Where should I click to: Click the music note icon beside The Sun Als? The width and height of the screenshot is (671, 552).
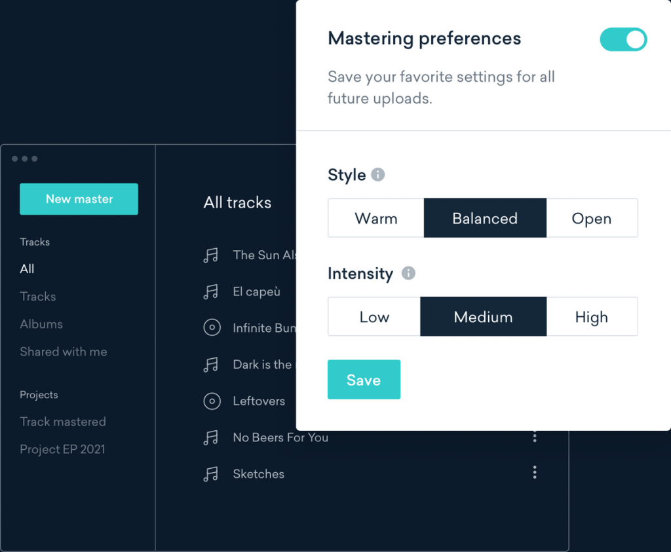(211, 255)
